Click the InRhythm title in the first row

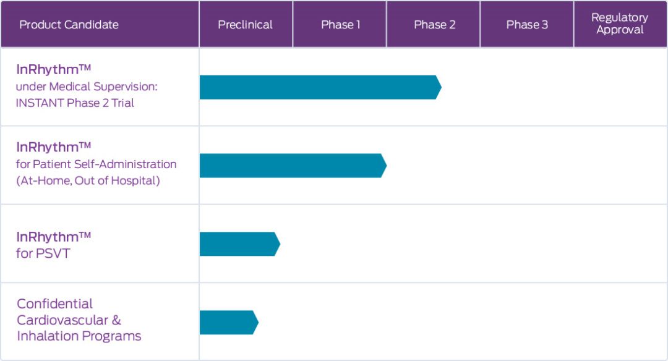pos(54,69)
